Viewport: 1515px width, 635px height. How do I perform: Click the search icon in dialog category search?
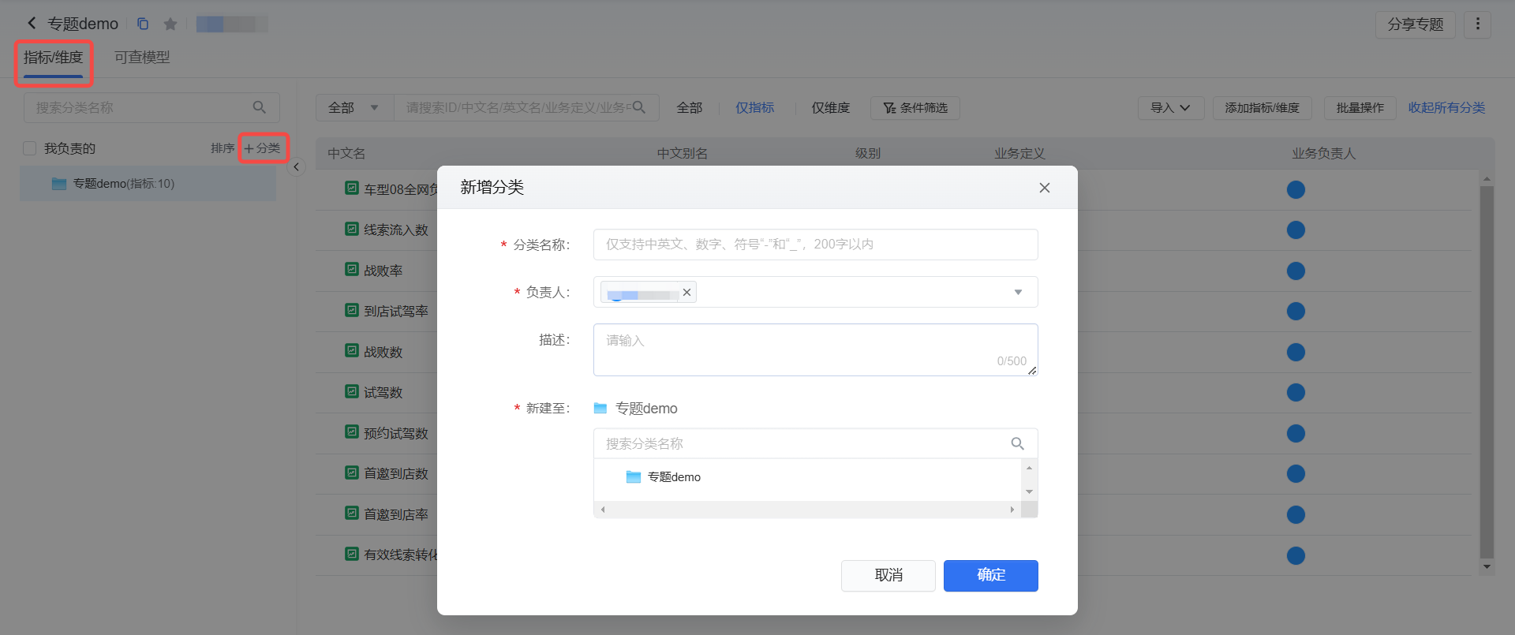[1017, 443]
